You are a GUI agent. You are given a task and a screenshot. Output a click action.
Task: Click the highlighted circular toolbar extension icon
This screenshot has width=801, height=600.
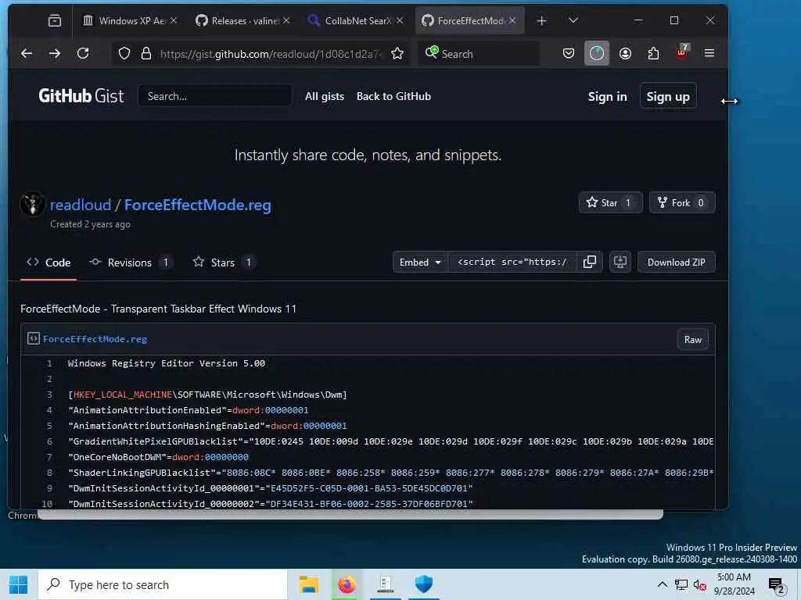click(597, 53)
